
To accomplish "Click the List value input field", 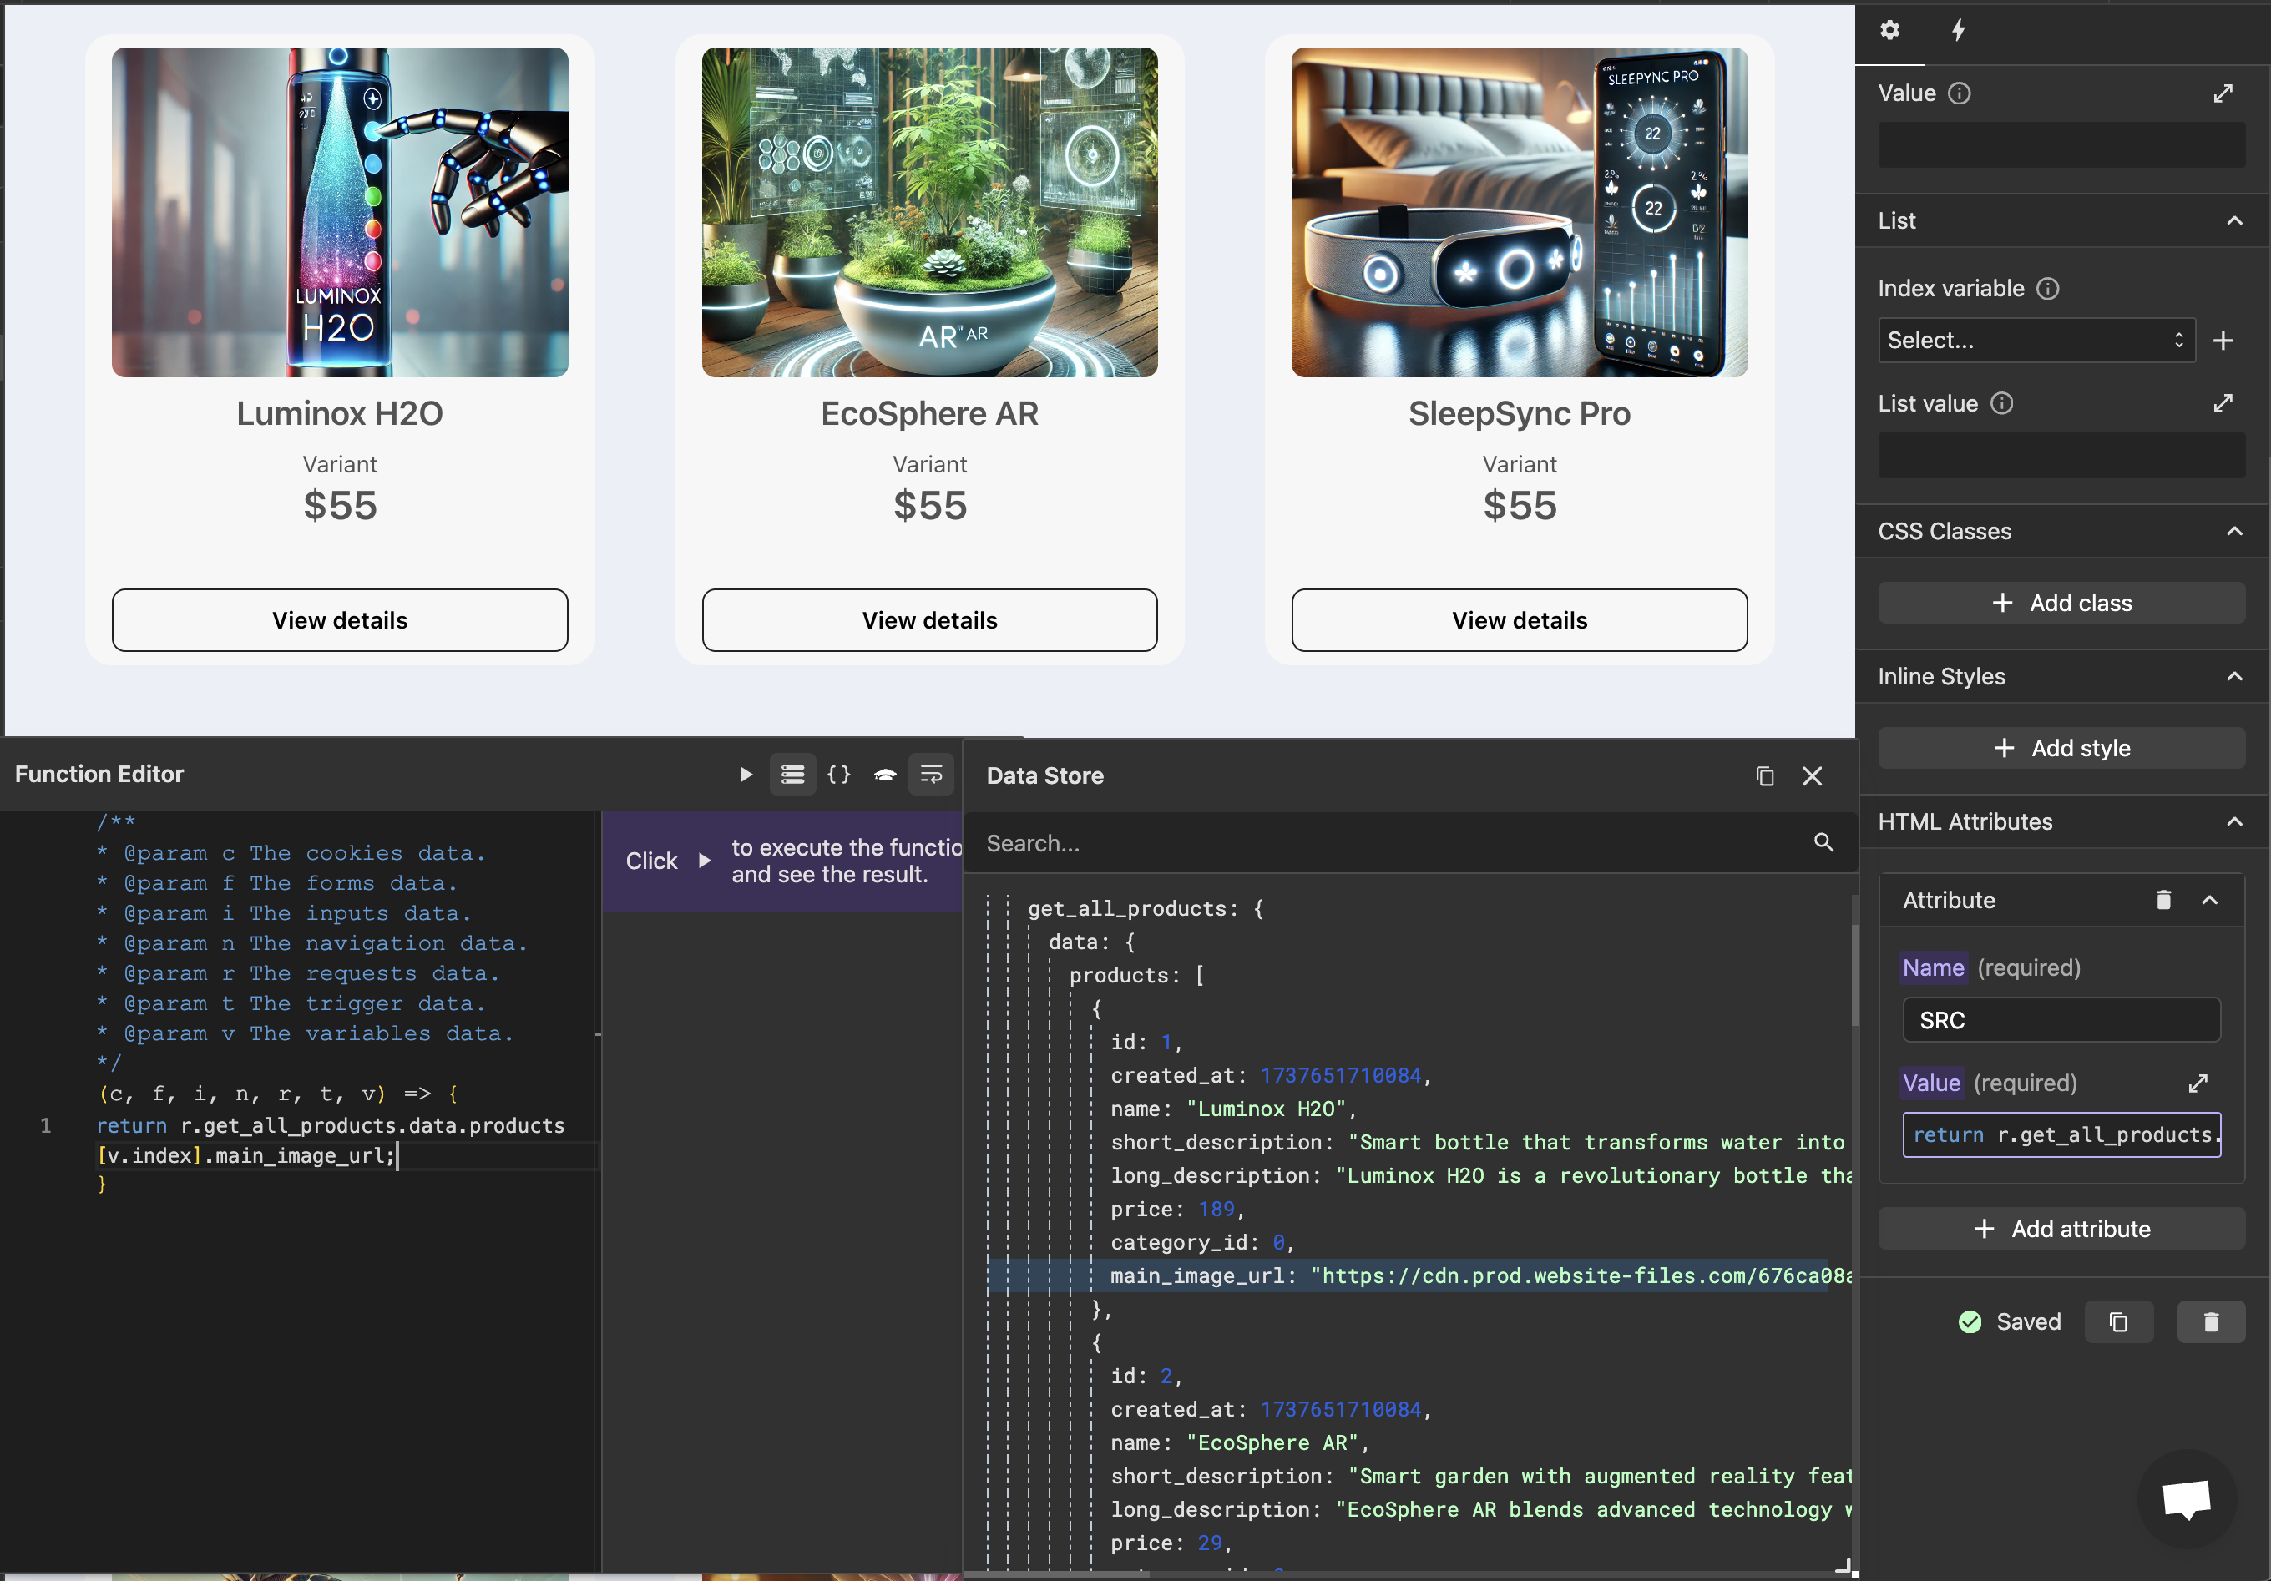I will [2061, 456].
